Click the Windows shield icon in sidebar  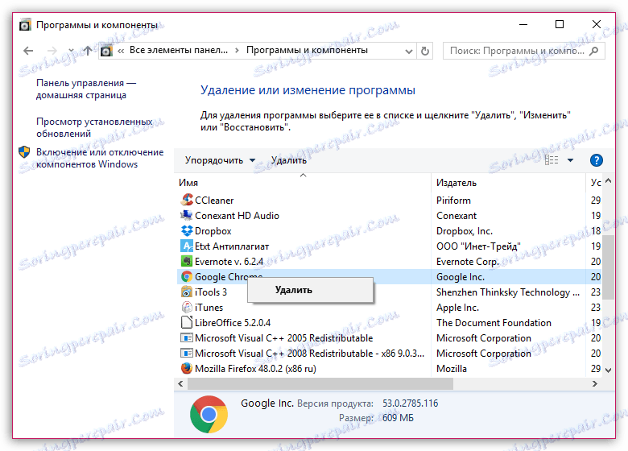click(24, 152)
